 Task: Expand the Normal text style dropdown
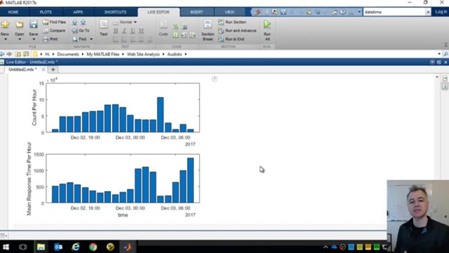[135, 22]
